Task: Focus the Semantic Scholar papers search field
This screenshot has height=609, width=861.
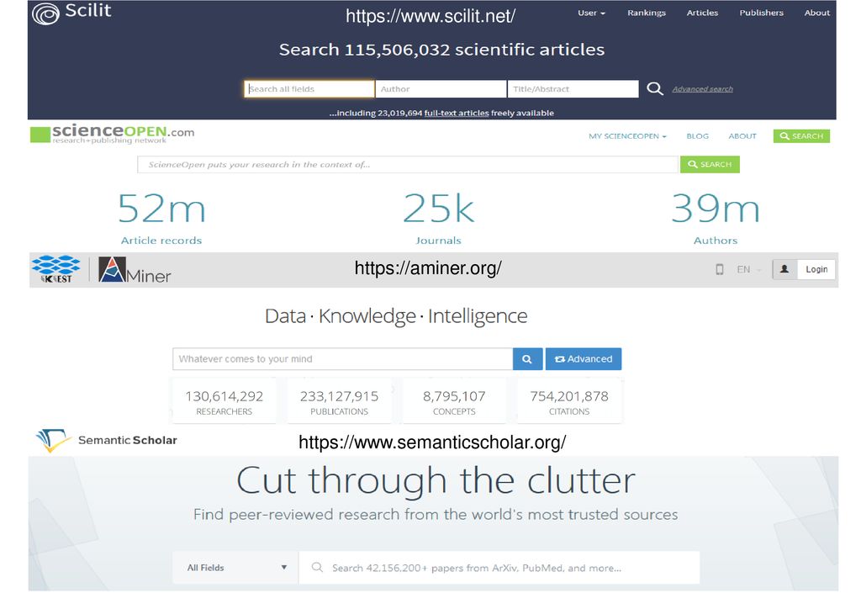Action: click(x=499, y=568)
